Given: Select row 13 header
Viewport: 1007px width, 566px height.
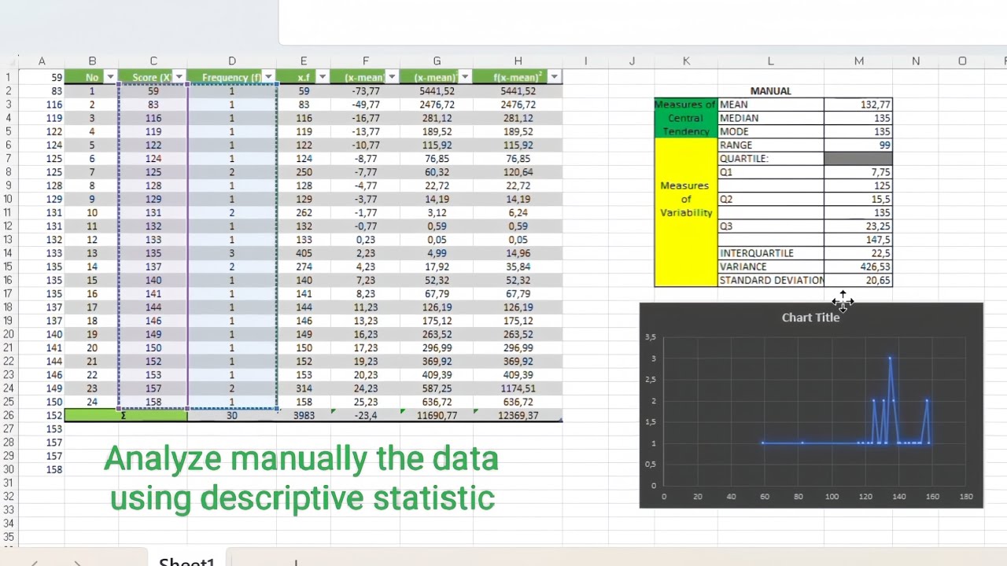Looking at the screenshot, I should (x=9, y=240).
